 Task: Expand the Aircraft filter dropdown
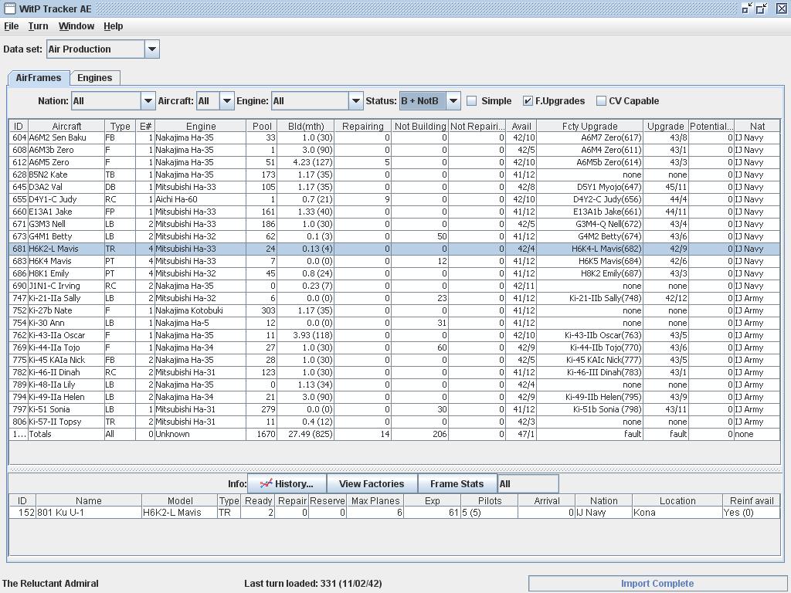[x=227, y=101]
